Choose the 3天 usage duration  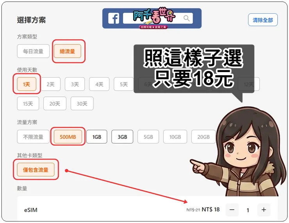pyautogui.click(x=75, y=84)
